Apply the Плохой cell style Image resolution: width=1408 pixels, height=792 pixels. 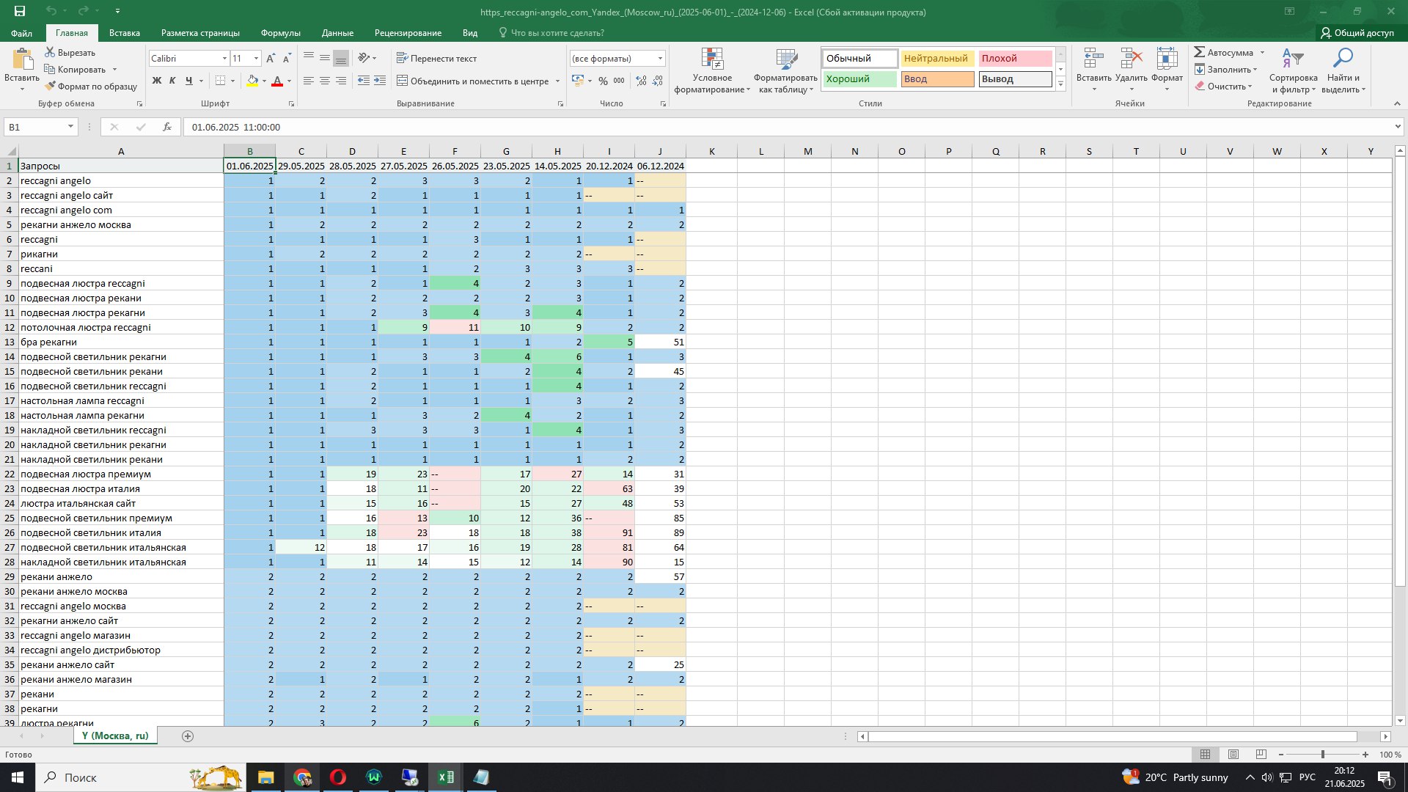[1015, 59]
